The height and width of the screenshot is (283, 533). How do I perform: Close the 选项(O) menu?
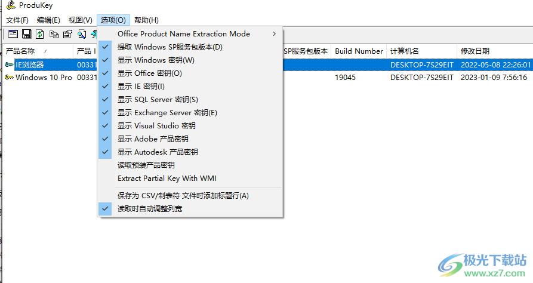coord(113,20)
